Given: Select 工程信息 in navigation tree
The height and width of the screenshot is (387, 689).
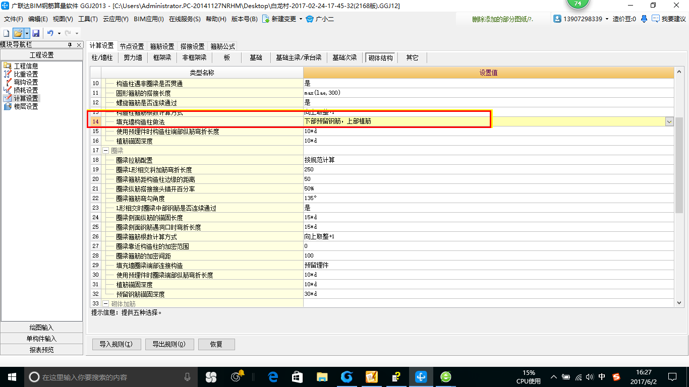Looking at the screenshot, I should click(26, 66).
